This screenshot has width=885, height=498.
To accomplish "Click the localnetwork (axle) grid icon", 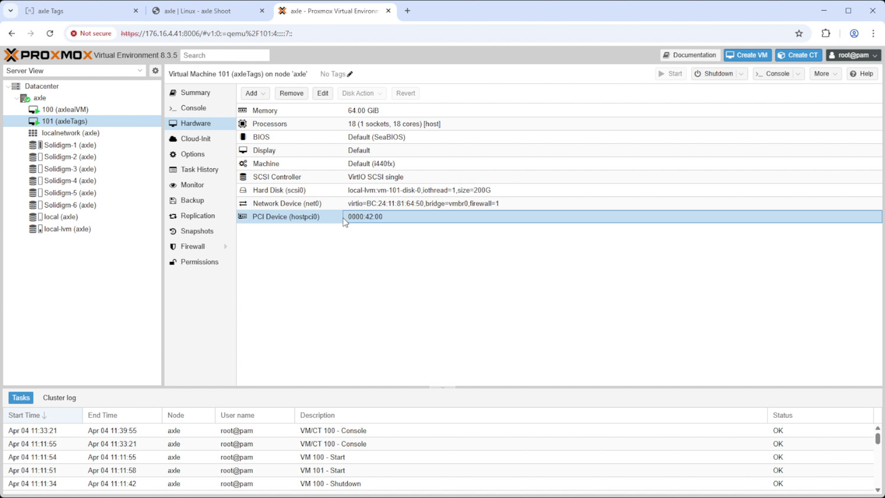I will (x=33, y=133).
